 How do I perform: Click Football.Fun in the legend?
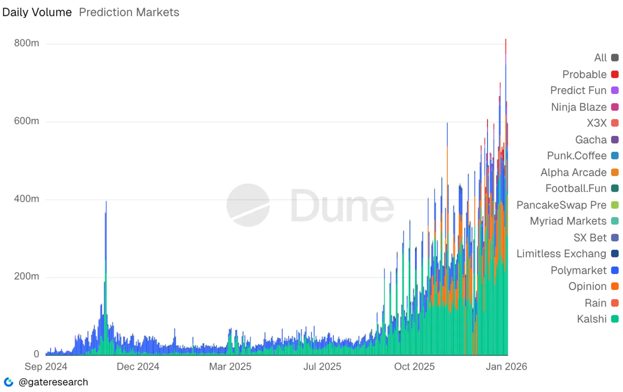click(576, 188)
